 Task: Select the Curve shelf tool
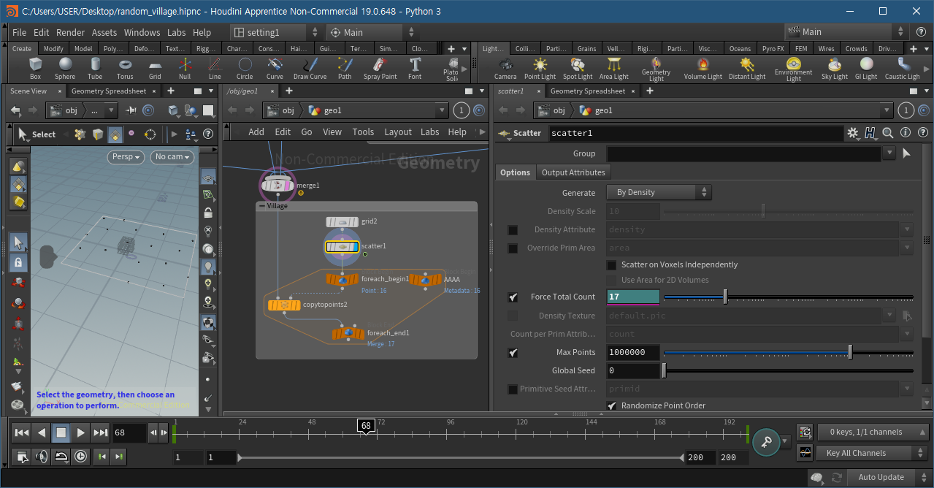pos(275,69)
